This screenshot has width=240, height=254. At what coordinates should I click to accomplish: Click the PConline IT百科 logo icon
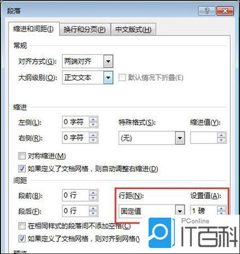pyautogui.click(x=161, y=233)
